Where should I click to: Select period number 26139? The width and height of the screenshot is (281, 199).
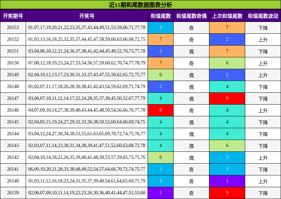pos(13,193)
